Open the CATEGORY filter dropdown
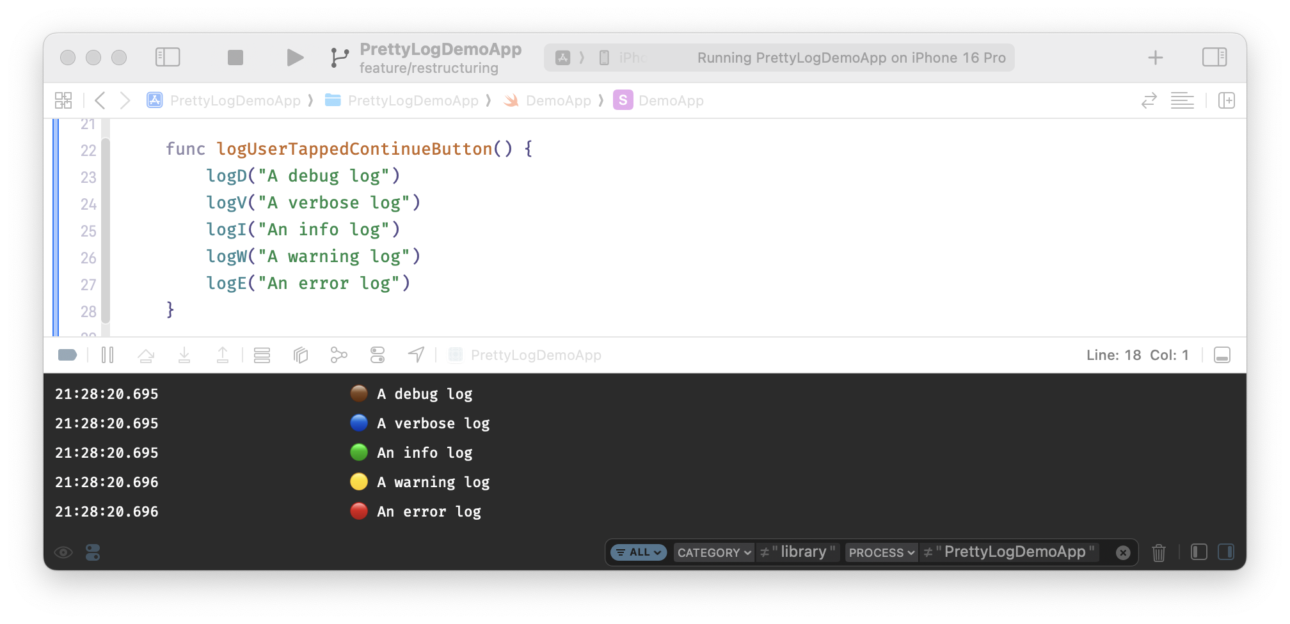Screen dimensions: 1290x624 click(714, 552)
